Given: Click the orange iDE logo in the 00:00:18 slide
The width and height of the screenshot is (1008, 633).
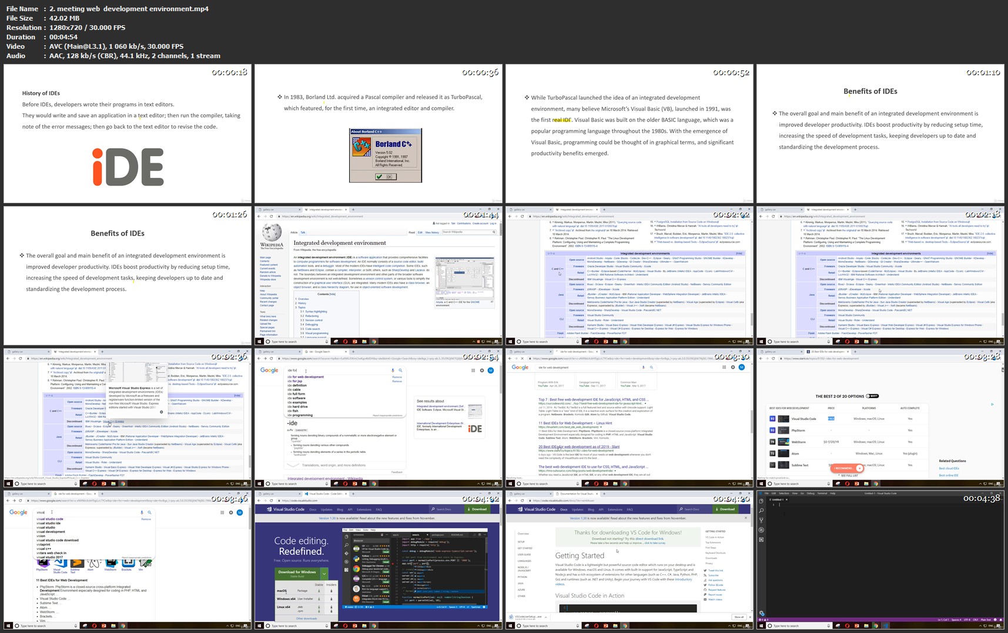Looking at the screenshot, I should [x=128, y=167].
